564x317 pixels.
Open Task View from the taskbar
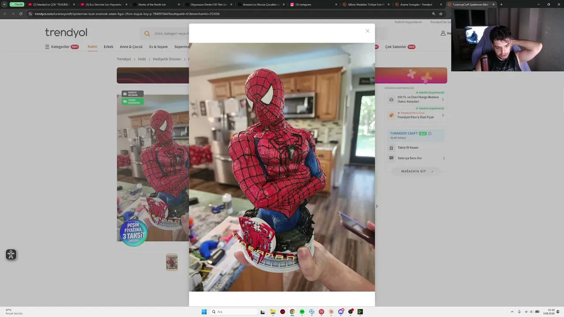click(x=263, y=312)
